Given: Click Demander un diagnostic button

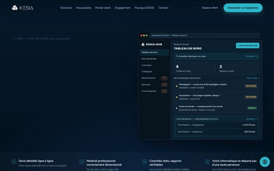Looking at the screenshot, I should click(x=243, y=8).
